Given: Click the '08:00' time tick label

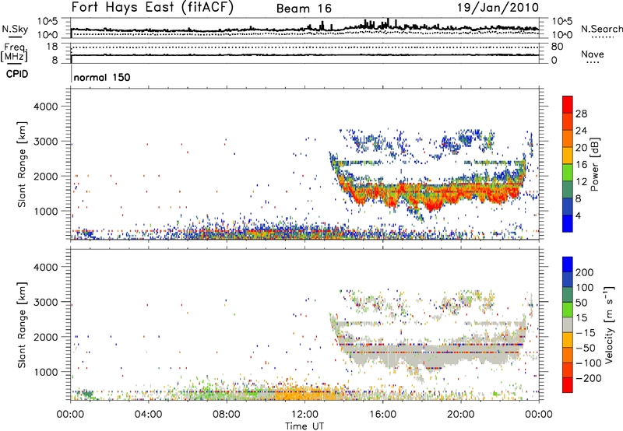Looking at the screenshot, I should [227, 415].
